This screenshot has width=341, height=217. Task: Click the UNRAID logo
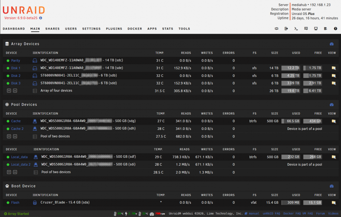[x=24, y=10]
